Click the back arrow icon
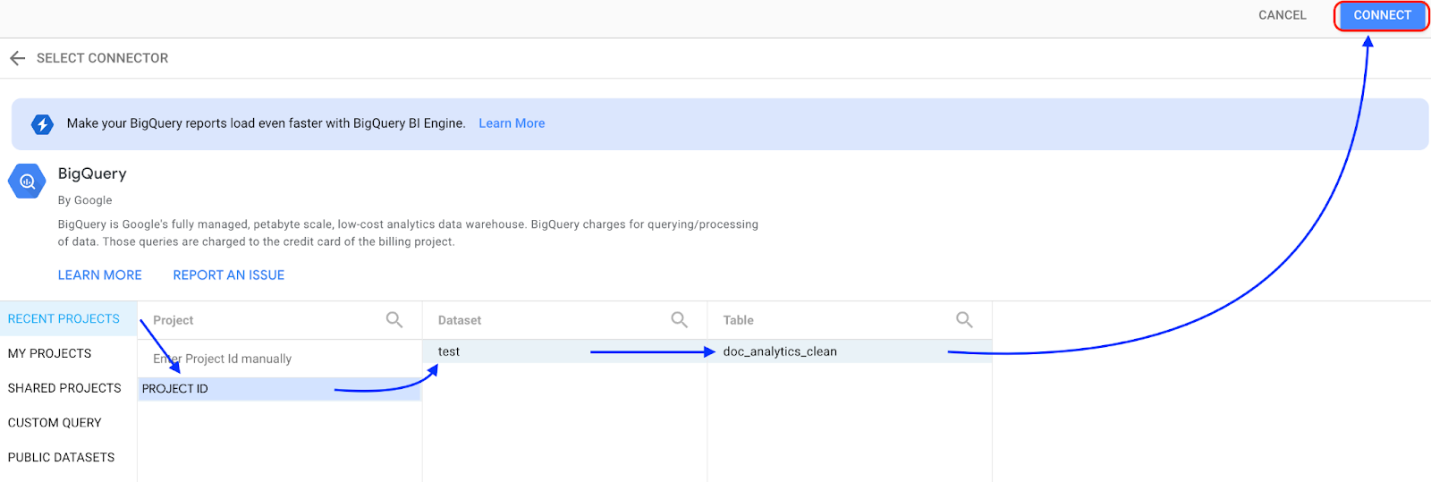 click(17, 58)
